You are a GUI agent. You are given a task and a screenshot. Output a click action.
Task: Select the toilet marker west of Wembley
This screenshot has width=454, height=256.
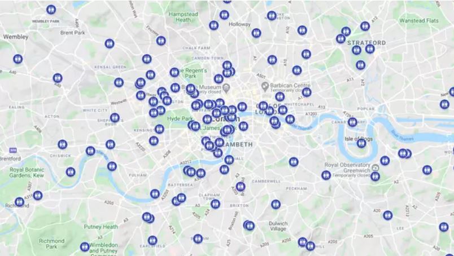(18, 59)
